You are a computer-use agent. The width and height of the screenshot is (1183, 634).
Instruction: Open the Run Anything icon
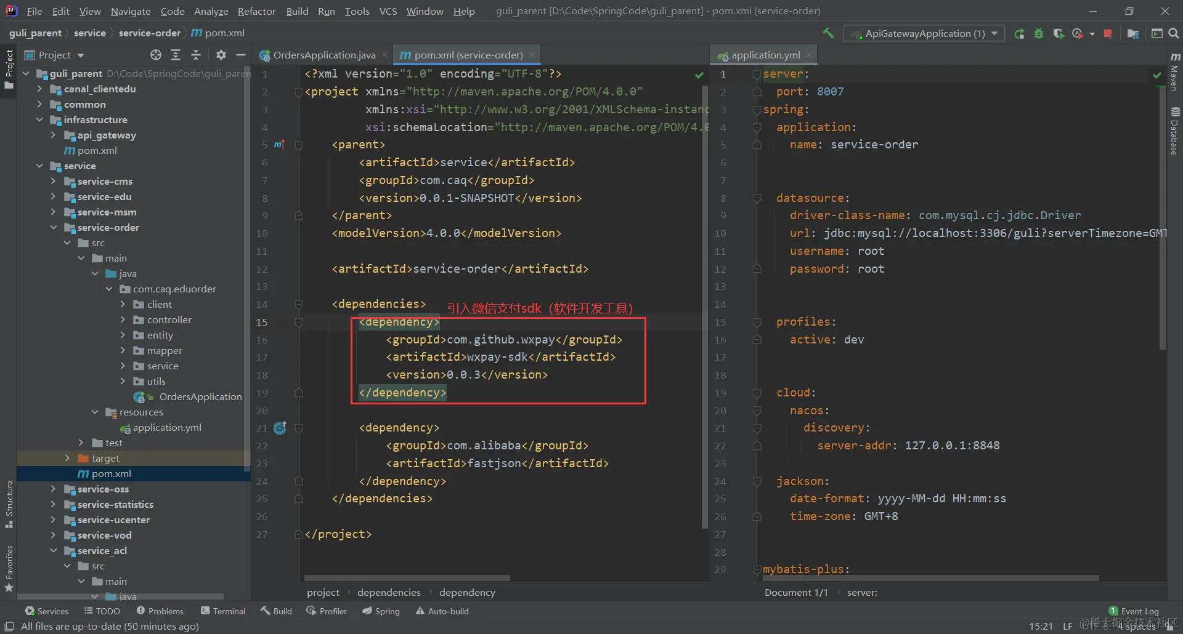coord(1157,34)
